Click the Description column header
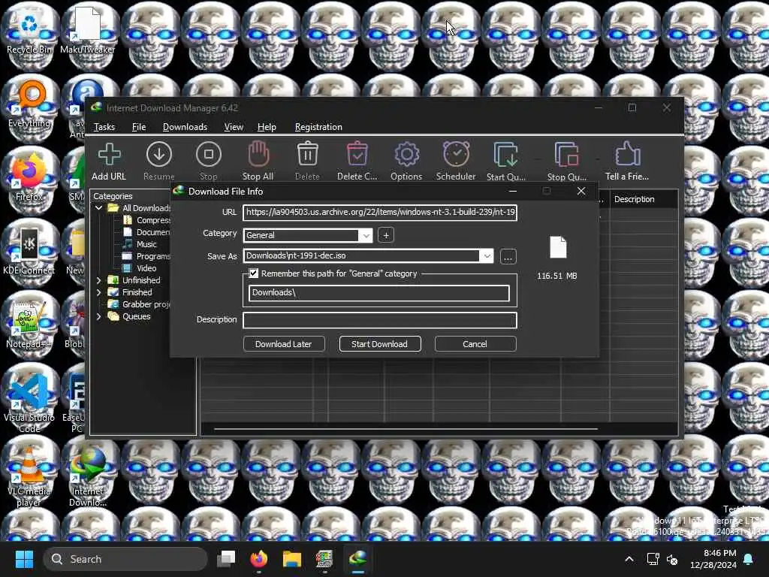Viewport: 769px width, 577px height. click(x=644, y=199)
